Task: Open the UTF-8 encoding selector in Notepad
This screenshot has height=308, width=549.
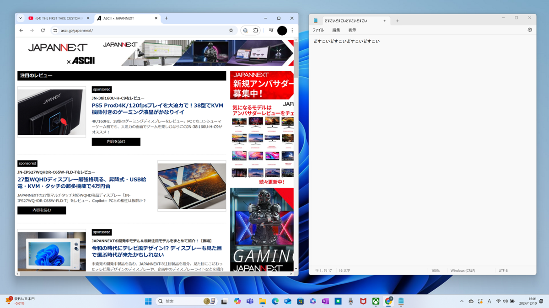Action: tap(504, 270)
